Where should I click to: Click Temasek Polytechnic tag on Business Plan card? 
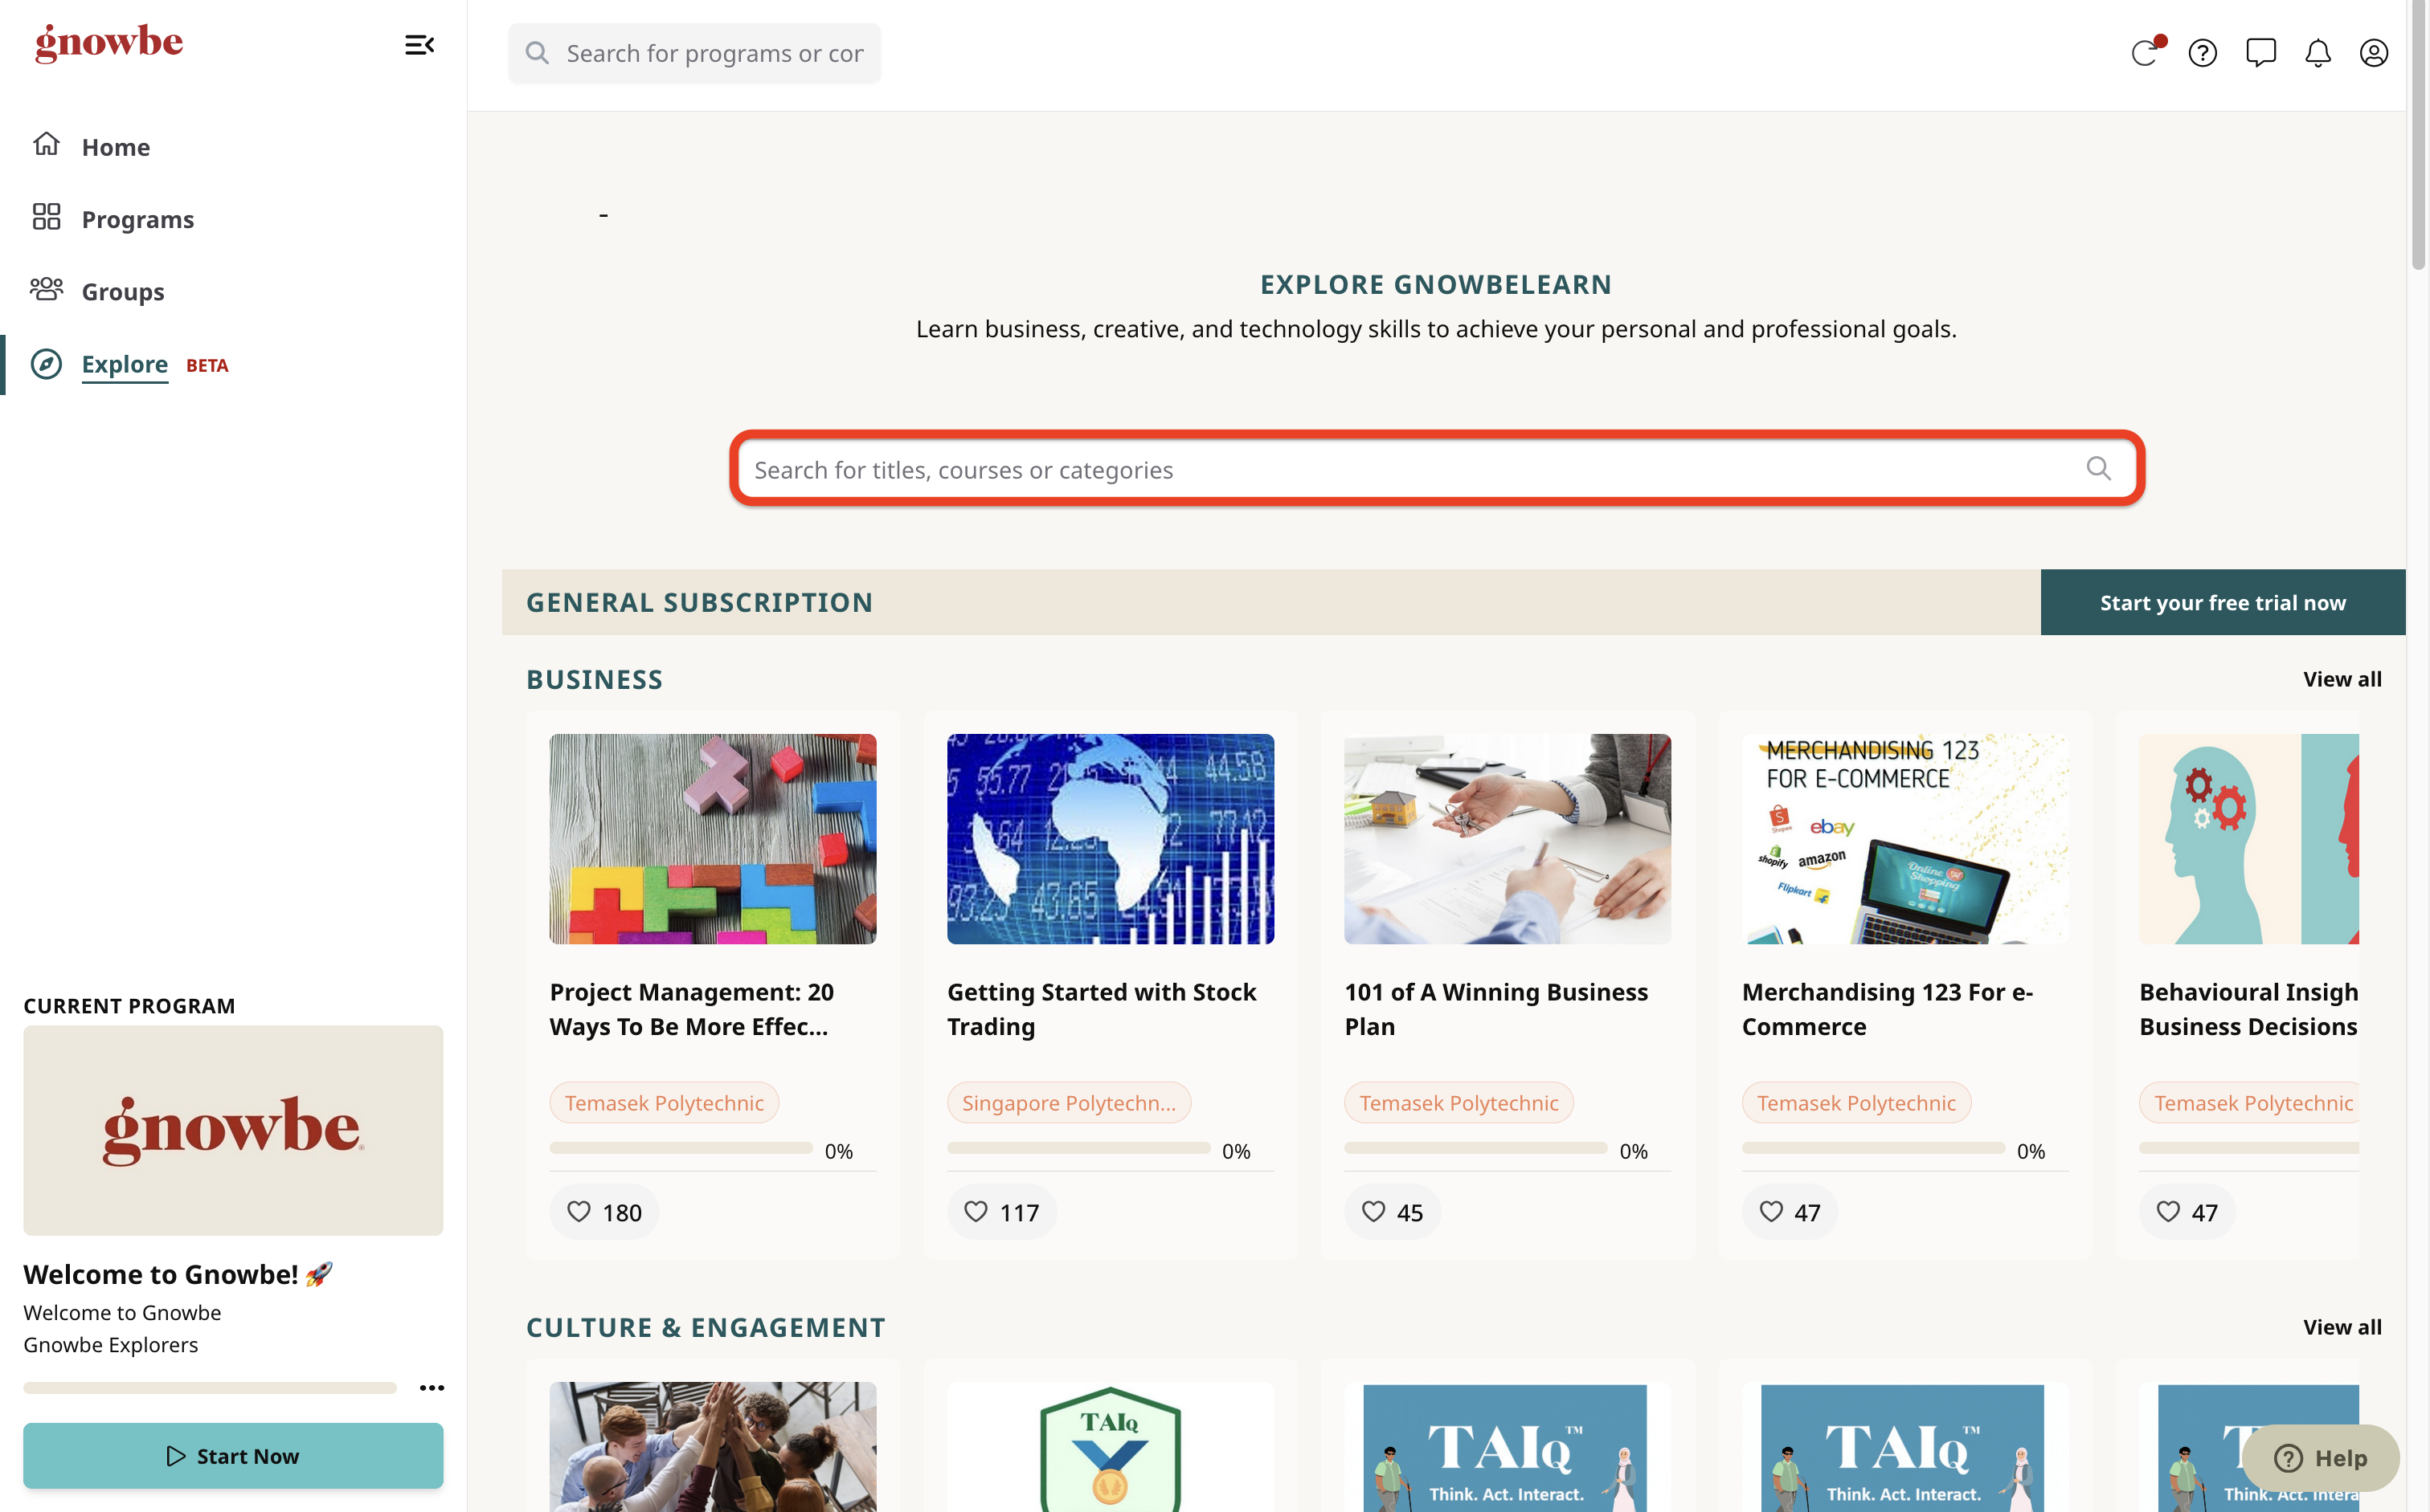pos(1458,1102)
